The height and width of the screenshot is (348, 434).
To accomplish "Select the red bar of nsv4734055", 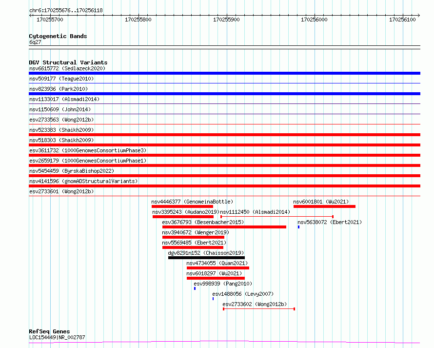I will (x=218, y=268).
